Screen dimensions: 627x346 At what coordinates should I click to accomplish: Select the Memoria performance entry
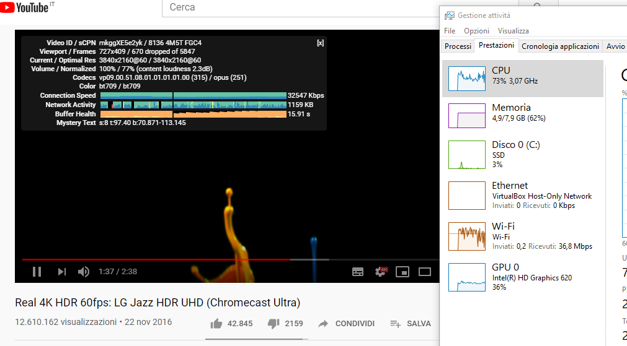523,116
